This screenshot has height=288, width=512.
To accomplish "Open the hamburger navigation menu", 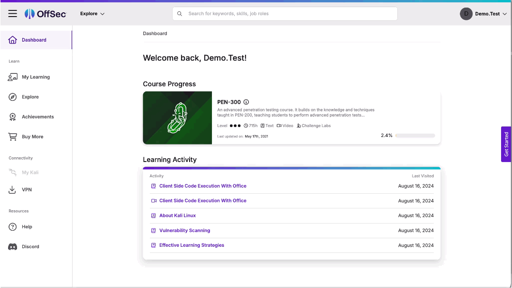I will [x=12, y=13].
